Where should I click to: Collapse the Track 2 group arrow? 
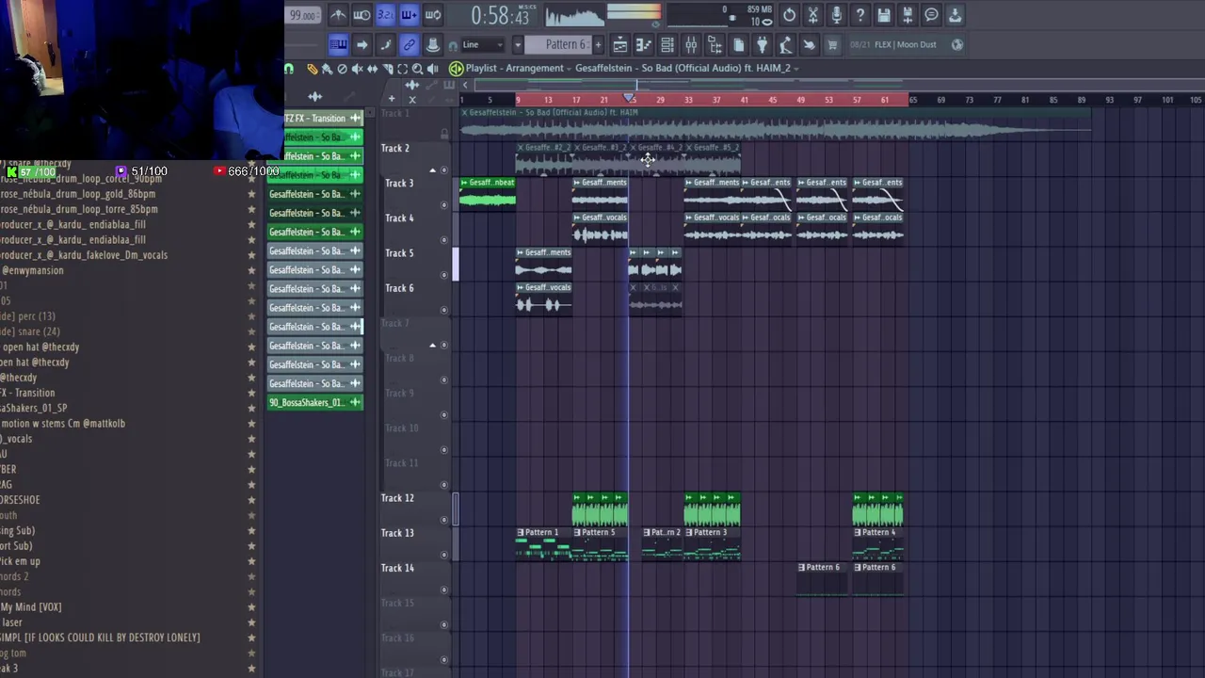(433, 170)
